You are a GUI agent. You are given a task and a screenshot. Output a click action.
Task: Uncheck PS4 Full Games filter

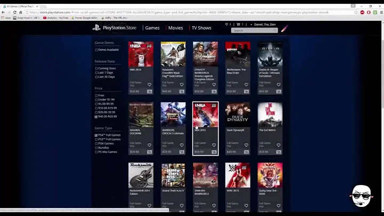(96, 135)
